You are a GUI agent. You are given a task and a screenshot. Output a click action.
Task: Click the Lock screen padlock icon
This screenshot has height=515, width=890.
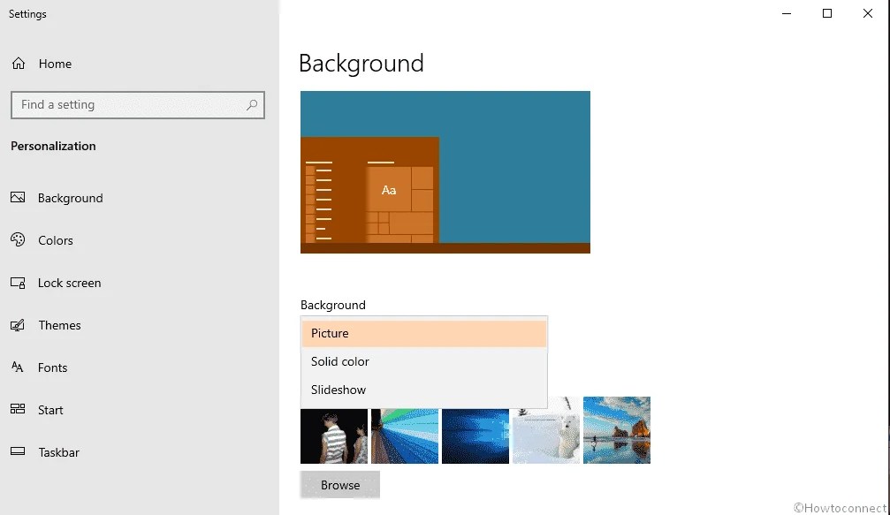(x=18, y=283)
